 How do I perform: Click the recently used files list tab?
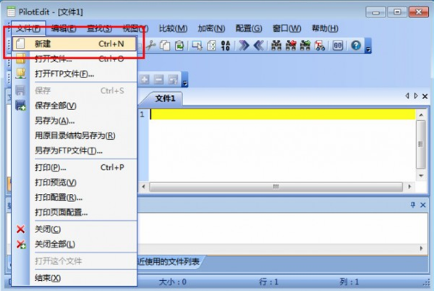click(x=169, y=261)
